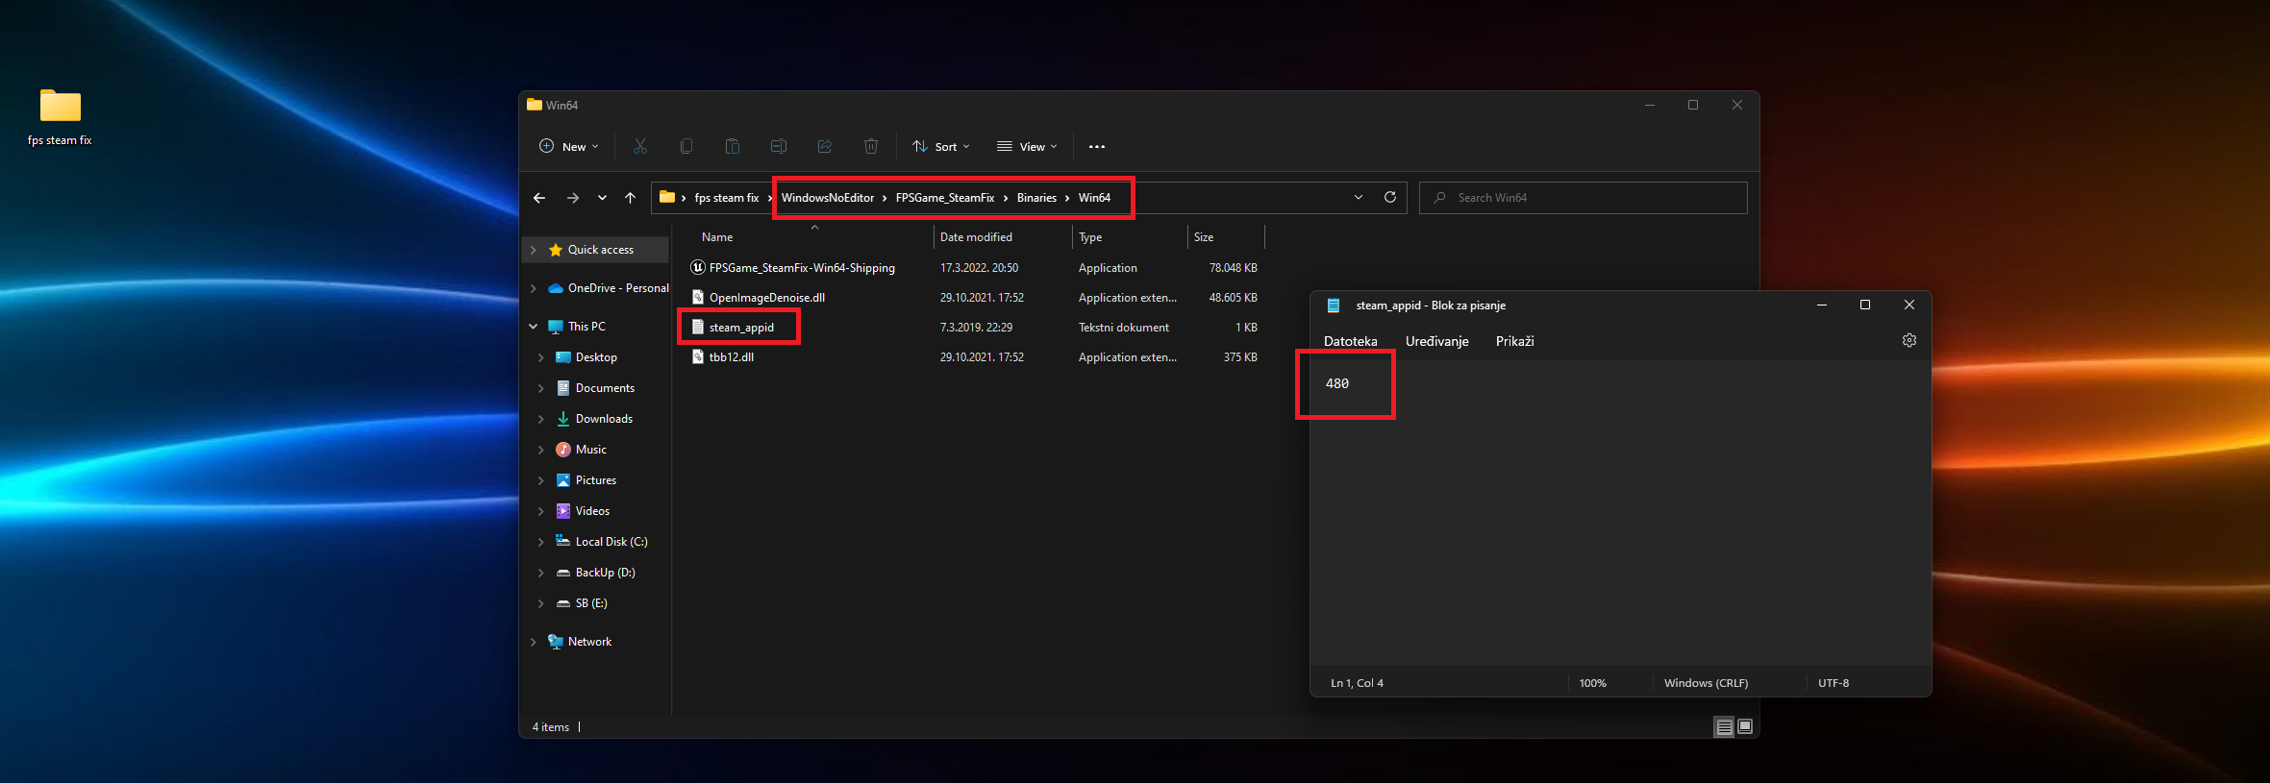Open the Sort dropdown menu
Image resolution: width=2270 pixels, height=783 pixels.
pyautogui.click(x=941, y=146)
